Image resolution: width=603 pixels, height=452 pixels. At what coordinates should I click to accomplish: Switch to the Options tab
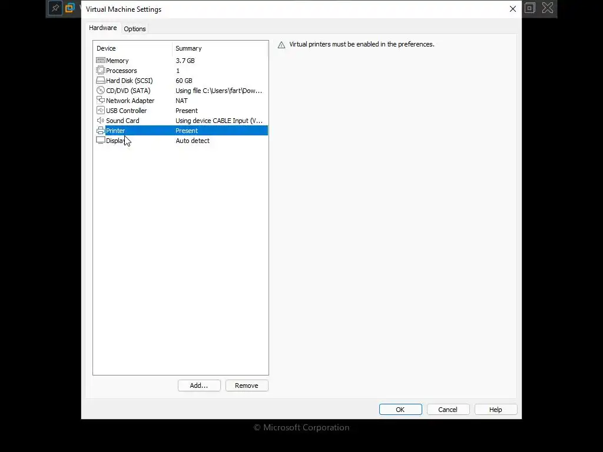[x=135, y=29]
